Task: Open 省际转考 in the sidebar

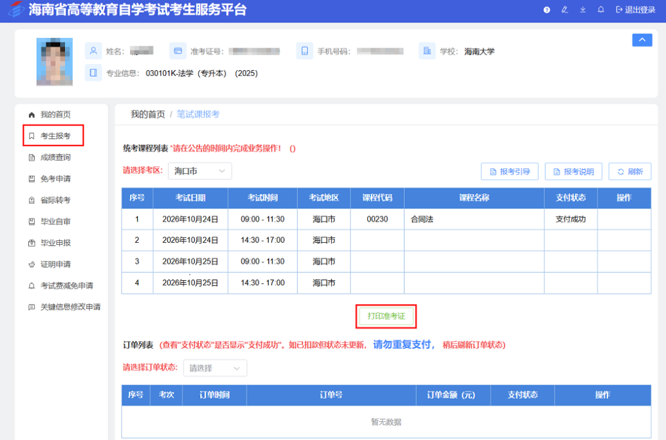Action: 49,200
